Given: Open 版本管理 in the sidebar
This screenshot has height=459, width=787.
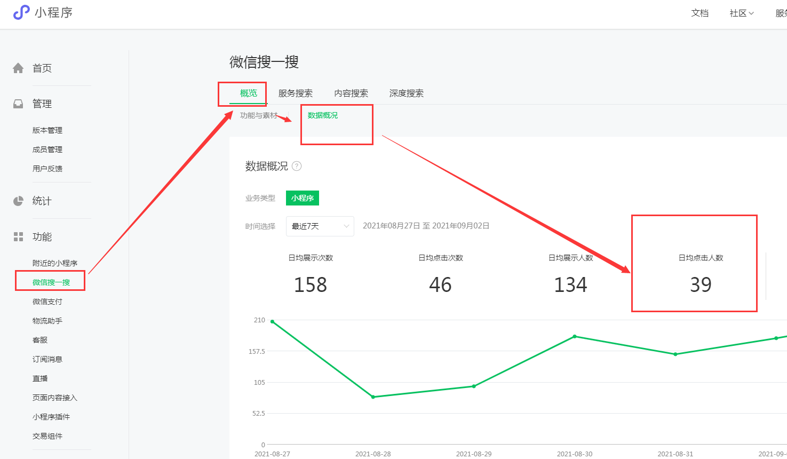Looking at the screenshot, I should pyautogui.click(x=47, y=130).
